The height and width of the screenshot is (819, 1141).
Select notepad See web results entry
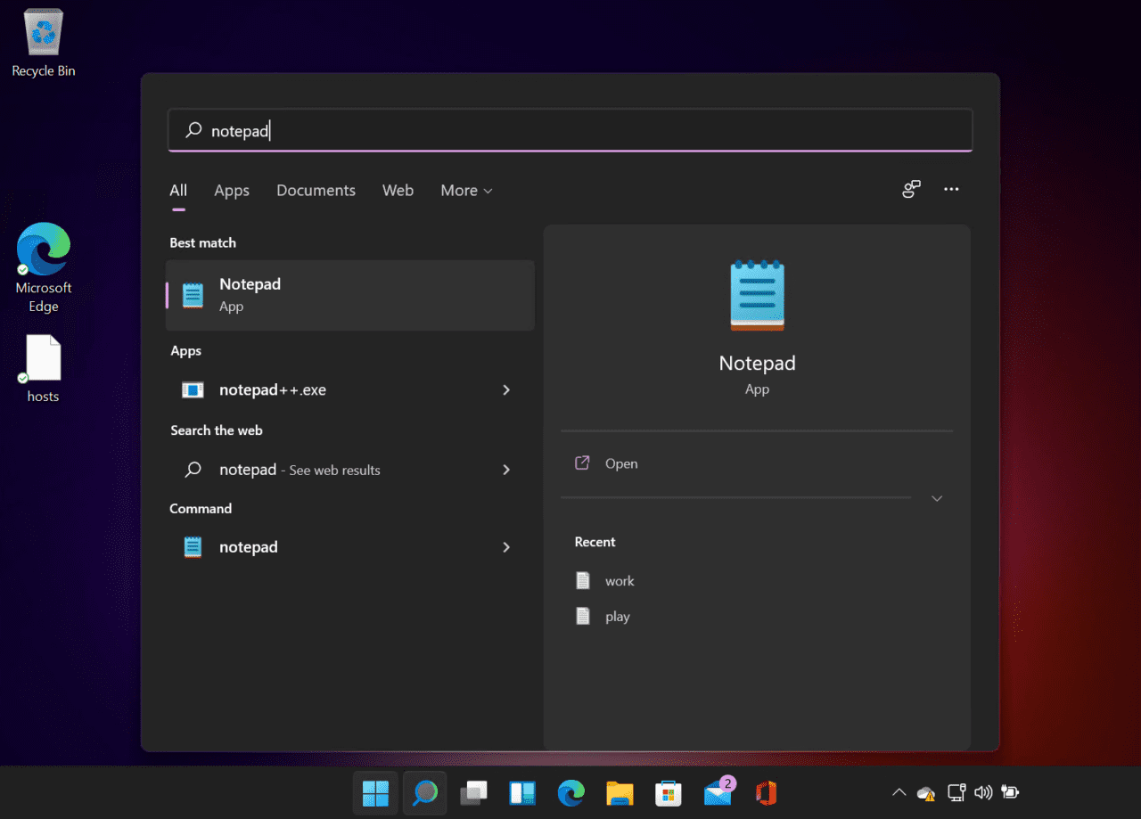[350, 470]
